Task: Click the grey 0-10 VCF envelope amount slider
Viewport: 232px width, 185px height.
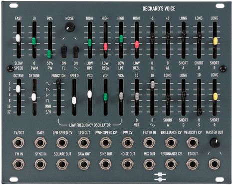Action: coord(137,96)
